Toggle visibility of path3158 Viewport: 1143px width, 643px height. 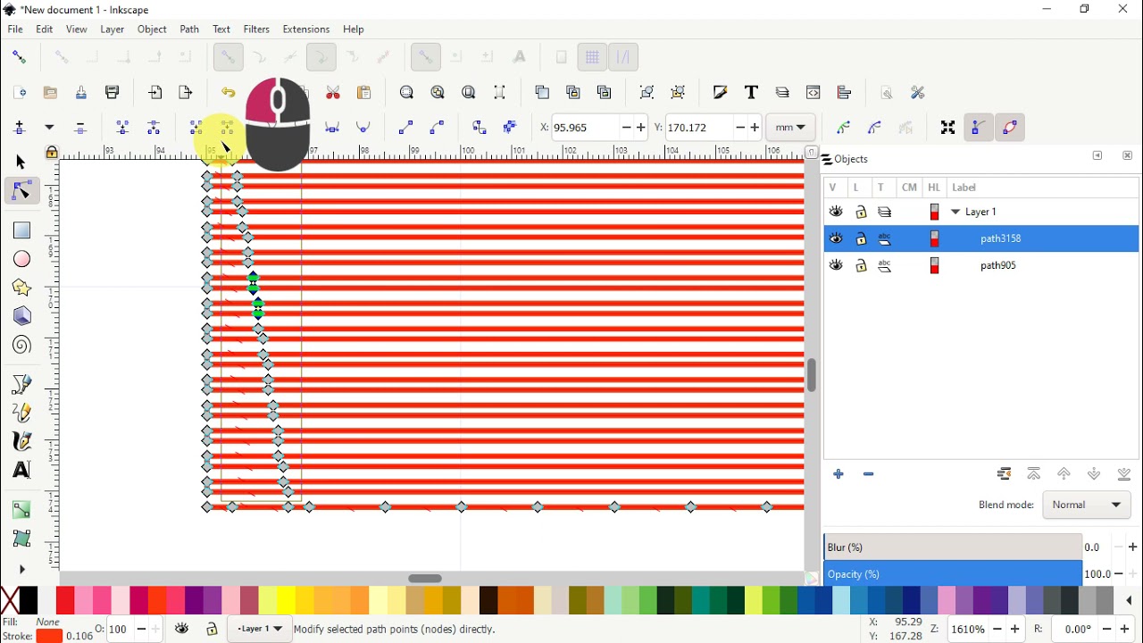[837, 239]
